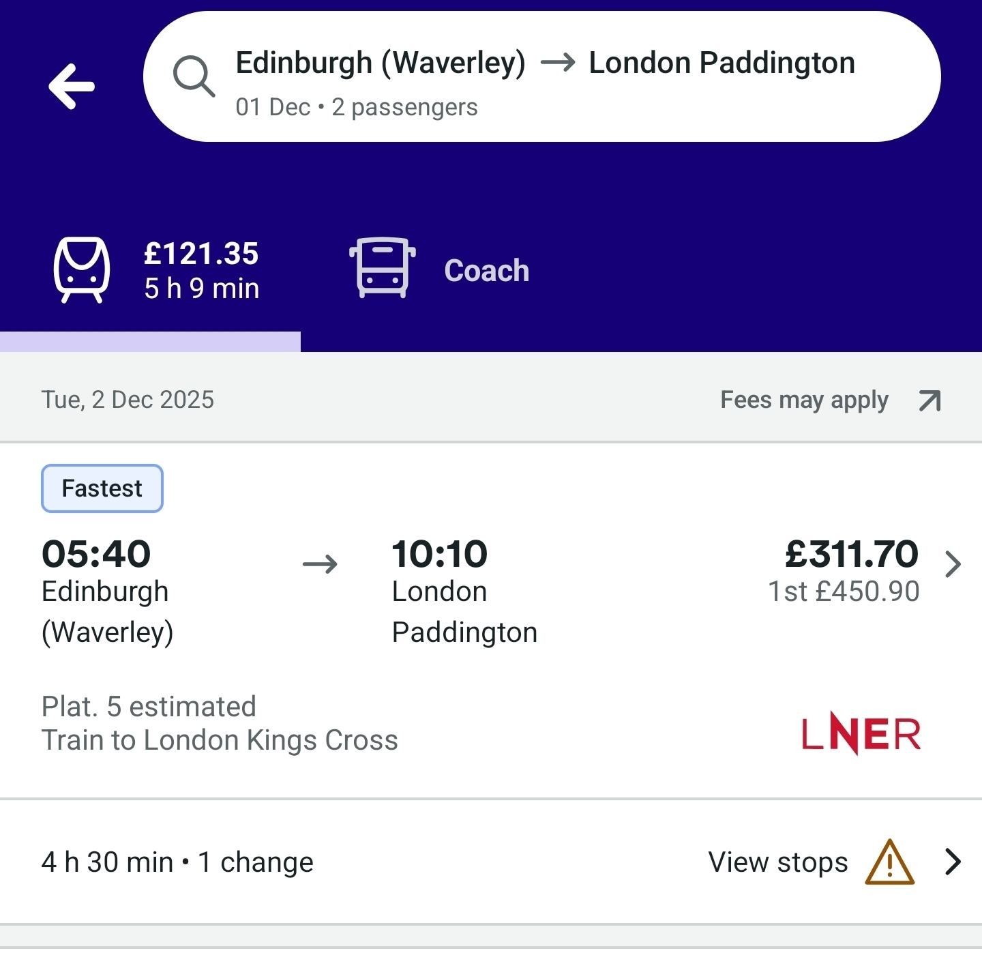Tap the back arrow icon

click(x=72, y=87)
